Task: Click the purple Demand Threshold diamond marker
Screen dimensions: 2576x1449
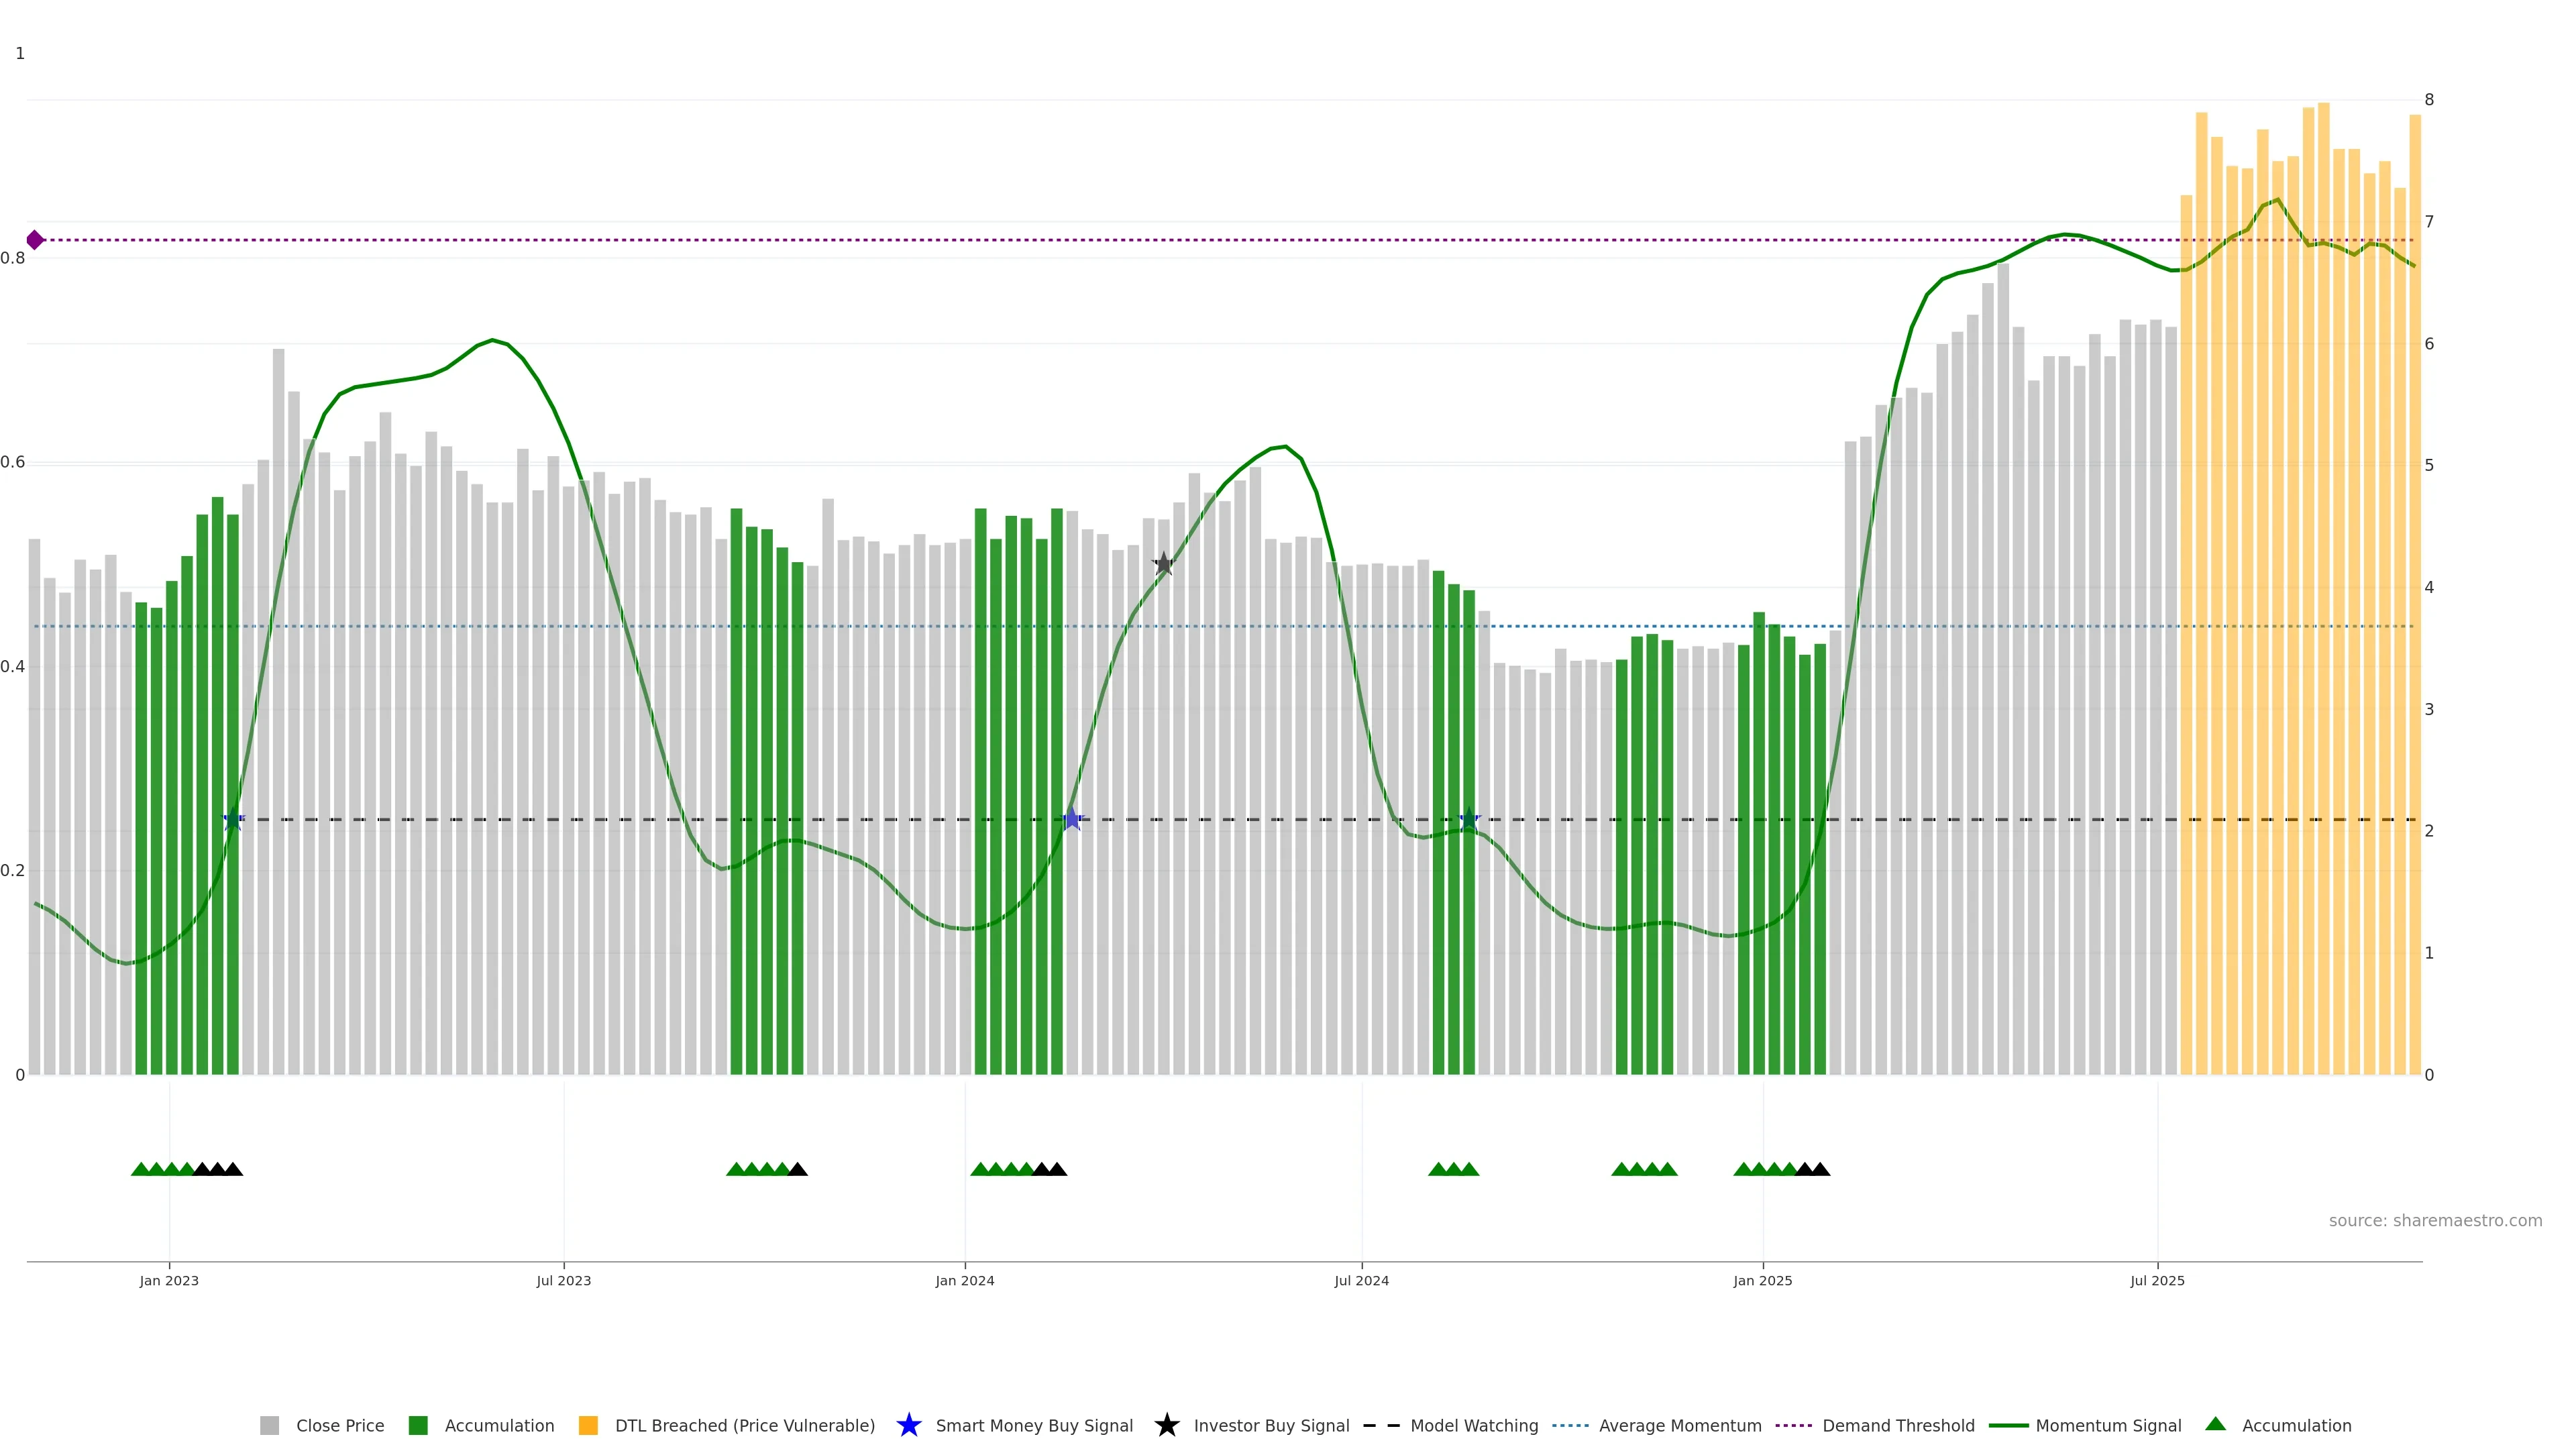Action: [35, 240]
